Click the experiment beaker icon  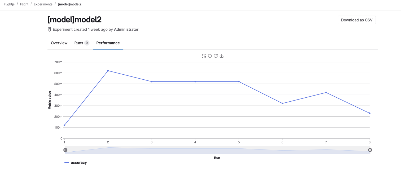pos(49,29)
